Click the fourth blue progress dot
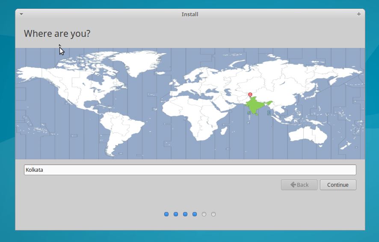379x242 pixels. click(x=195, y=214)
